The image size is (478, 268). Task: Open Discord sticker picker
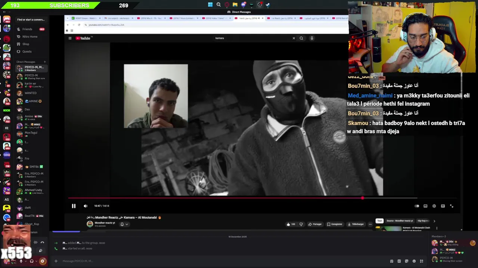pos(406,261)
